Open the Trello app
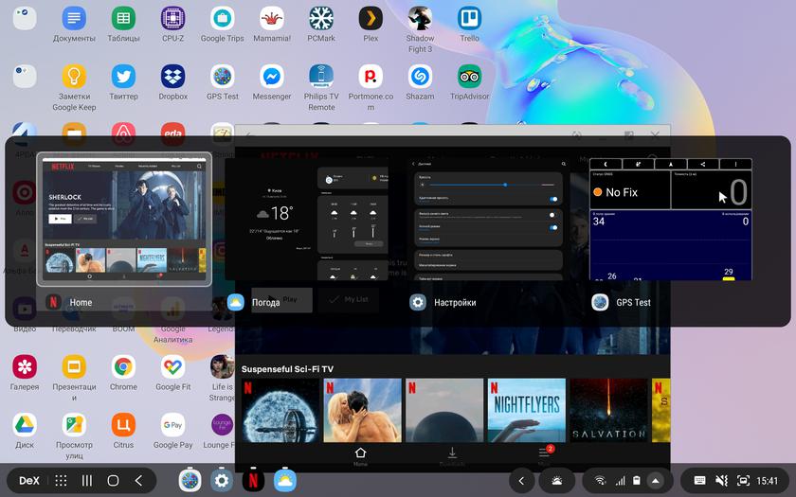796x497 pixels. click(469, 19)
